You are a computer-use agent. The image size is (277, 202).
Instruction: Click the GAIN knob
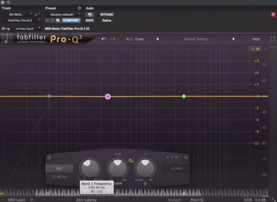118,168
